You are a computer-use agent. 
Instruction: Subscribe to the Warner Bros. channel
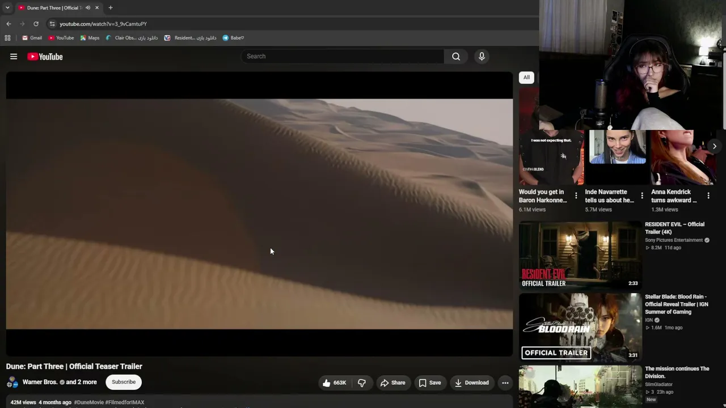click(x=124, y=382)
